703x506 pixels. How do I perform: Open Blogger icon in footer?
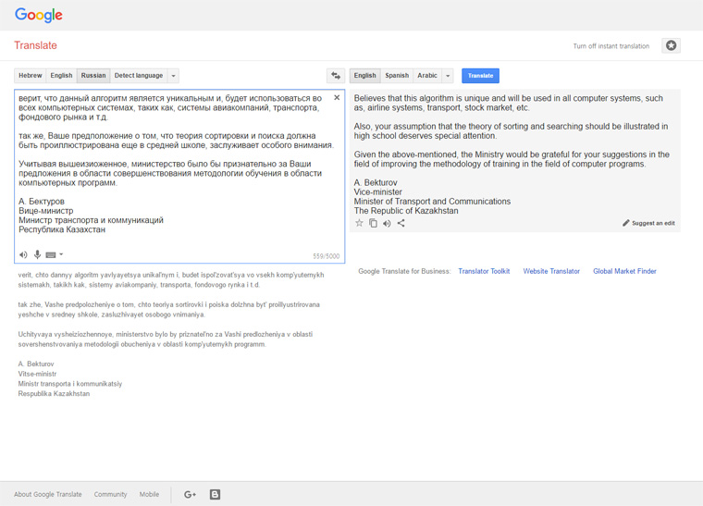tap(215, 494)
